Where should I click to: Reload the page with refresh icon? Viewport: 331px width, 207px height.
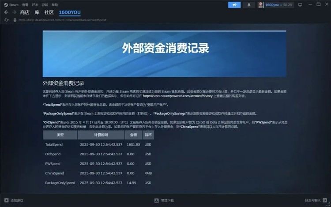6,20
